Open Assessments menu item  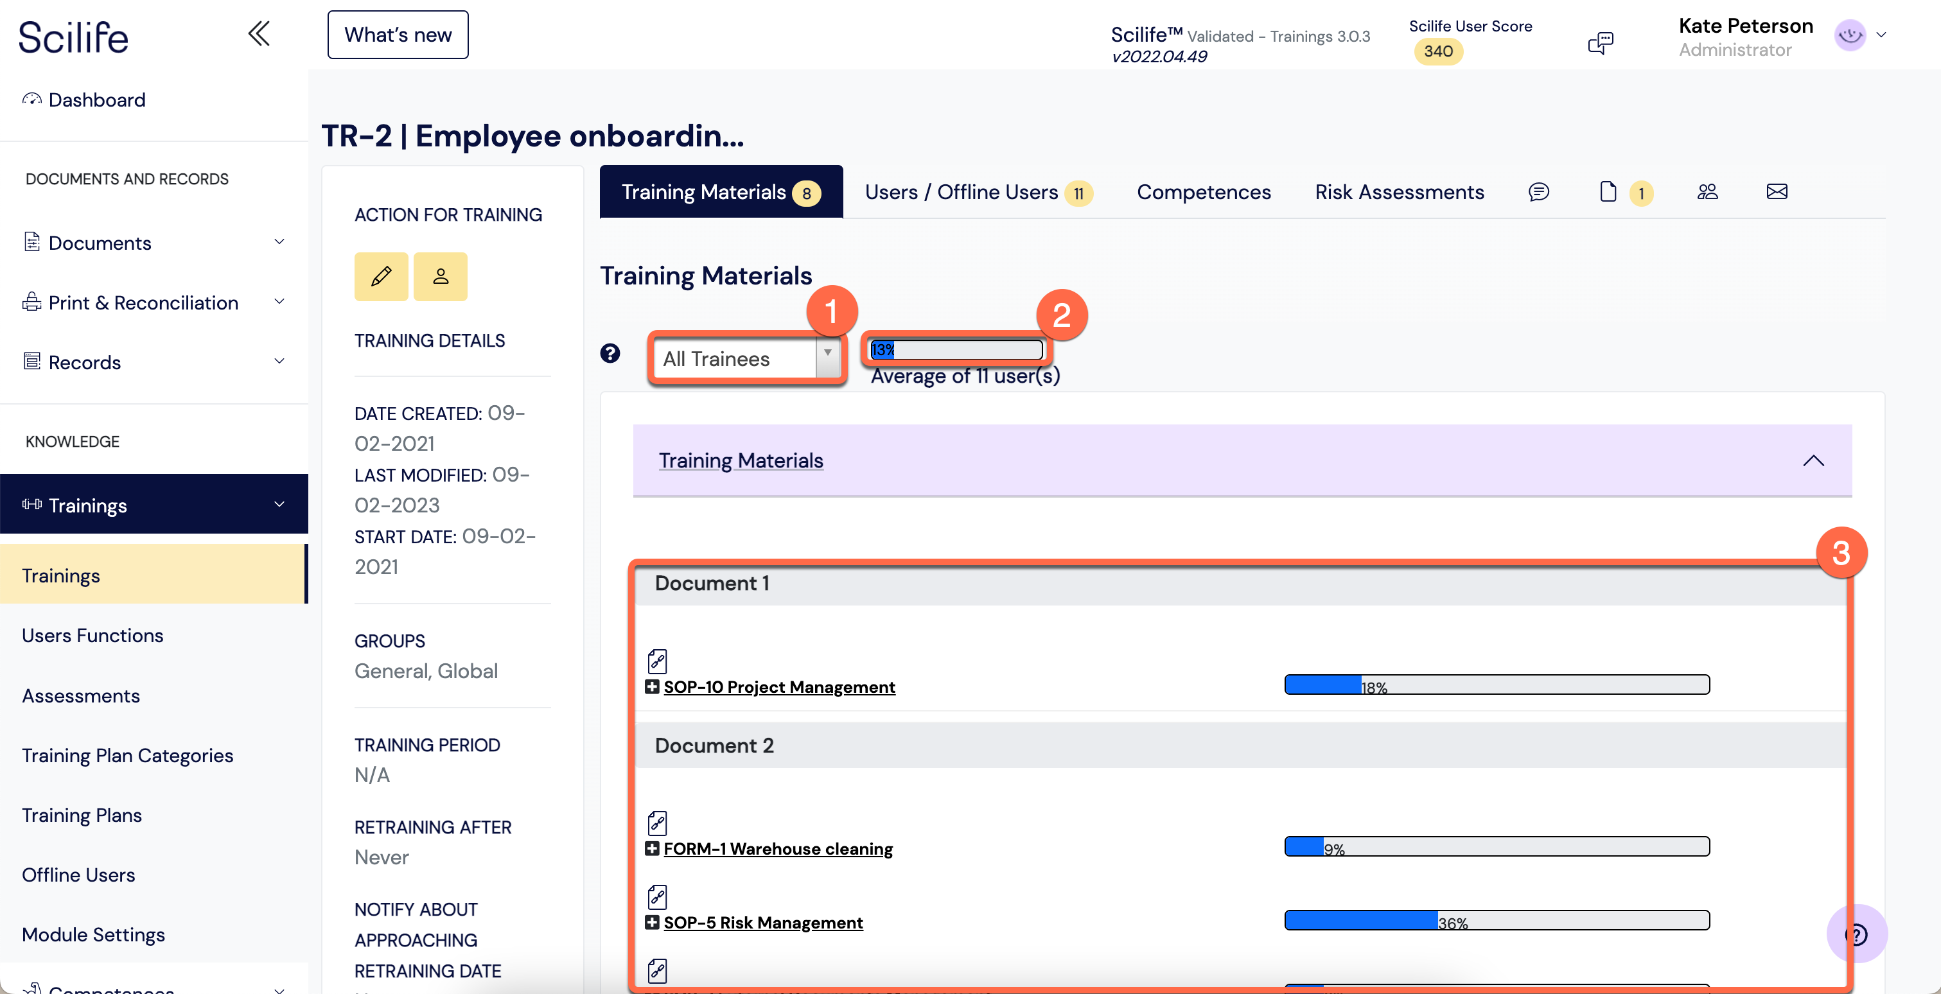point(81,696)
